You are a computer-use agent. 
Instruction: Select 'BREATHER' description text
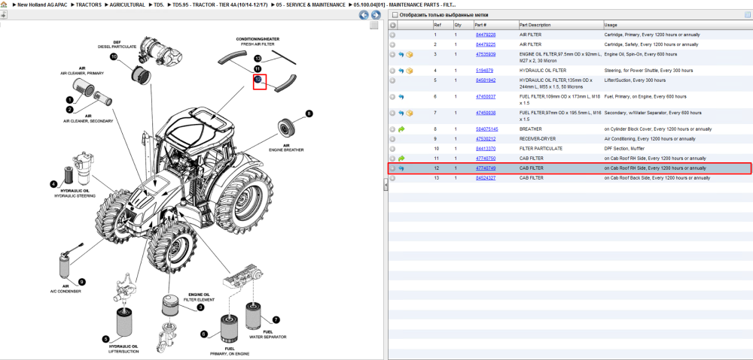pos(530,129)
